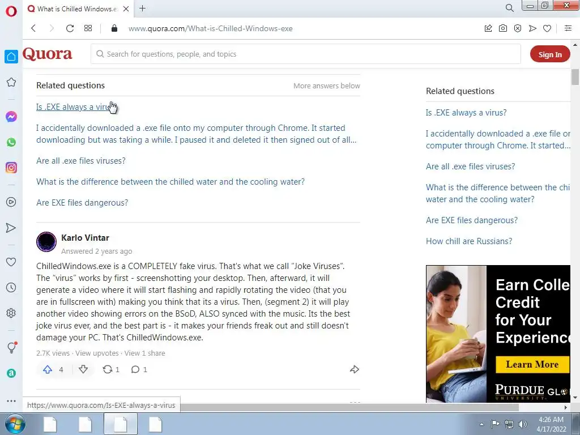This screenshot has height=435, width=580.
Task: Open system volume speaker icon
Action: click(522, 424)
